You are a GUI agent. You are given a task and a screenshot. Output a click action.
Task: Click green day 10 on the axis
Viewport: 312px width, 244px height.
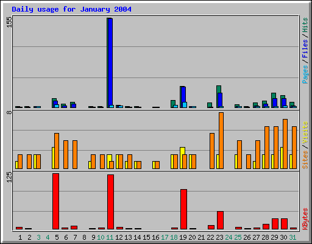point(101,237)
